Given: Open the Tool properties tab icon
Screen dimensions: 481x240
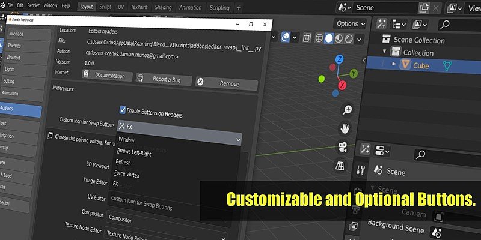Looking at the screenshot, I should [x=360, y=170].
